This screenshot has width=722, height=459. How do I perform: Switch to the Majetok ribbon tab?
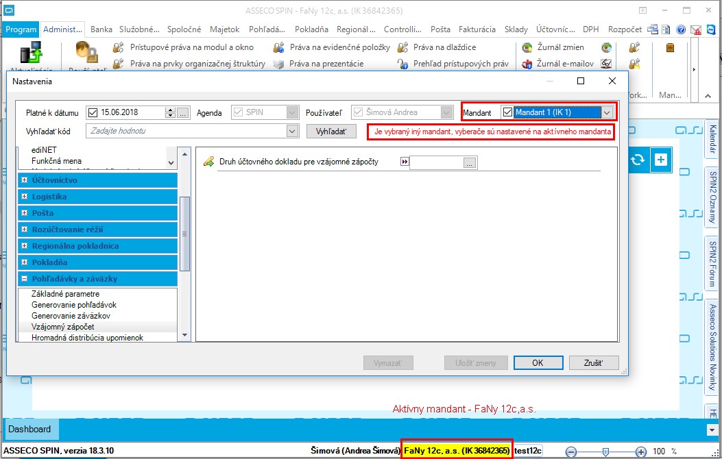point(225,29)
